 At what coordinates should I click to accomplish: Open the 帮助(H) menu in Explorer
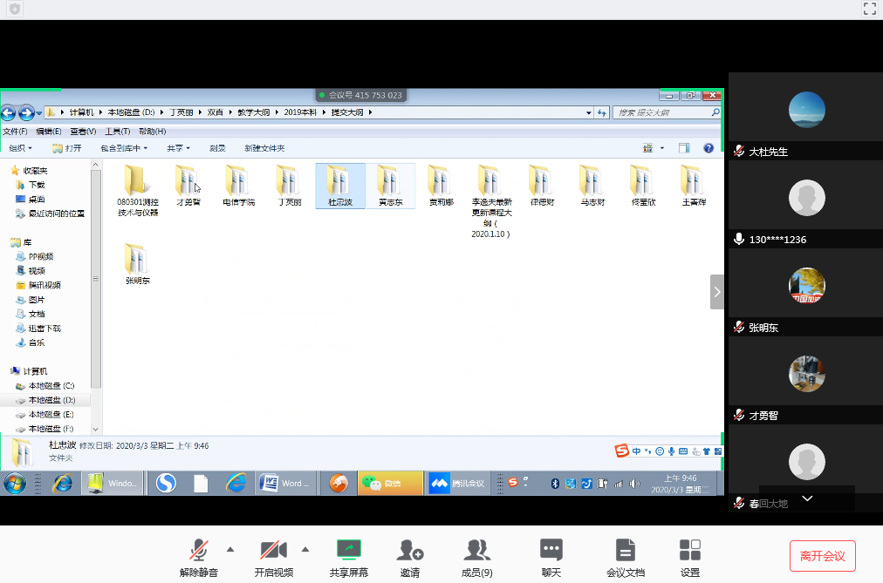pyautogui.click(x=152, y=132)
